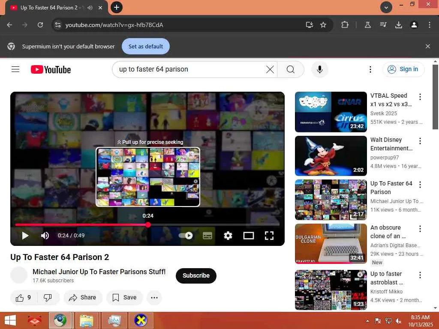
Task: Like the video with thumbs up
Action: [x=24, y=297]
